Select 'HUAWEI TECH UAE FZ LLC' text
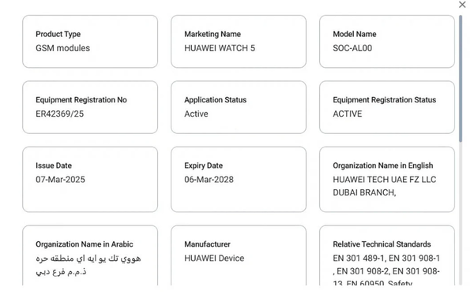The image size is (474, 298). 385,180
